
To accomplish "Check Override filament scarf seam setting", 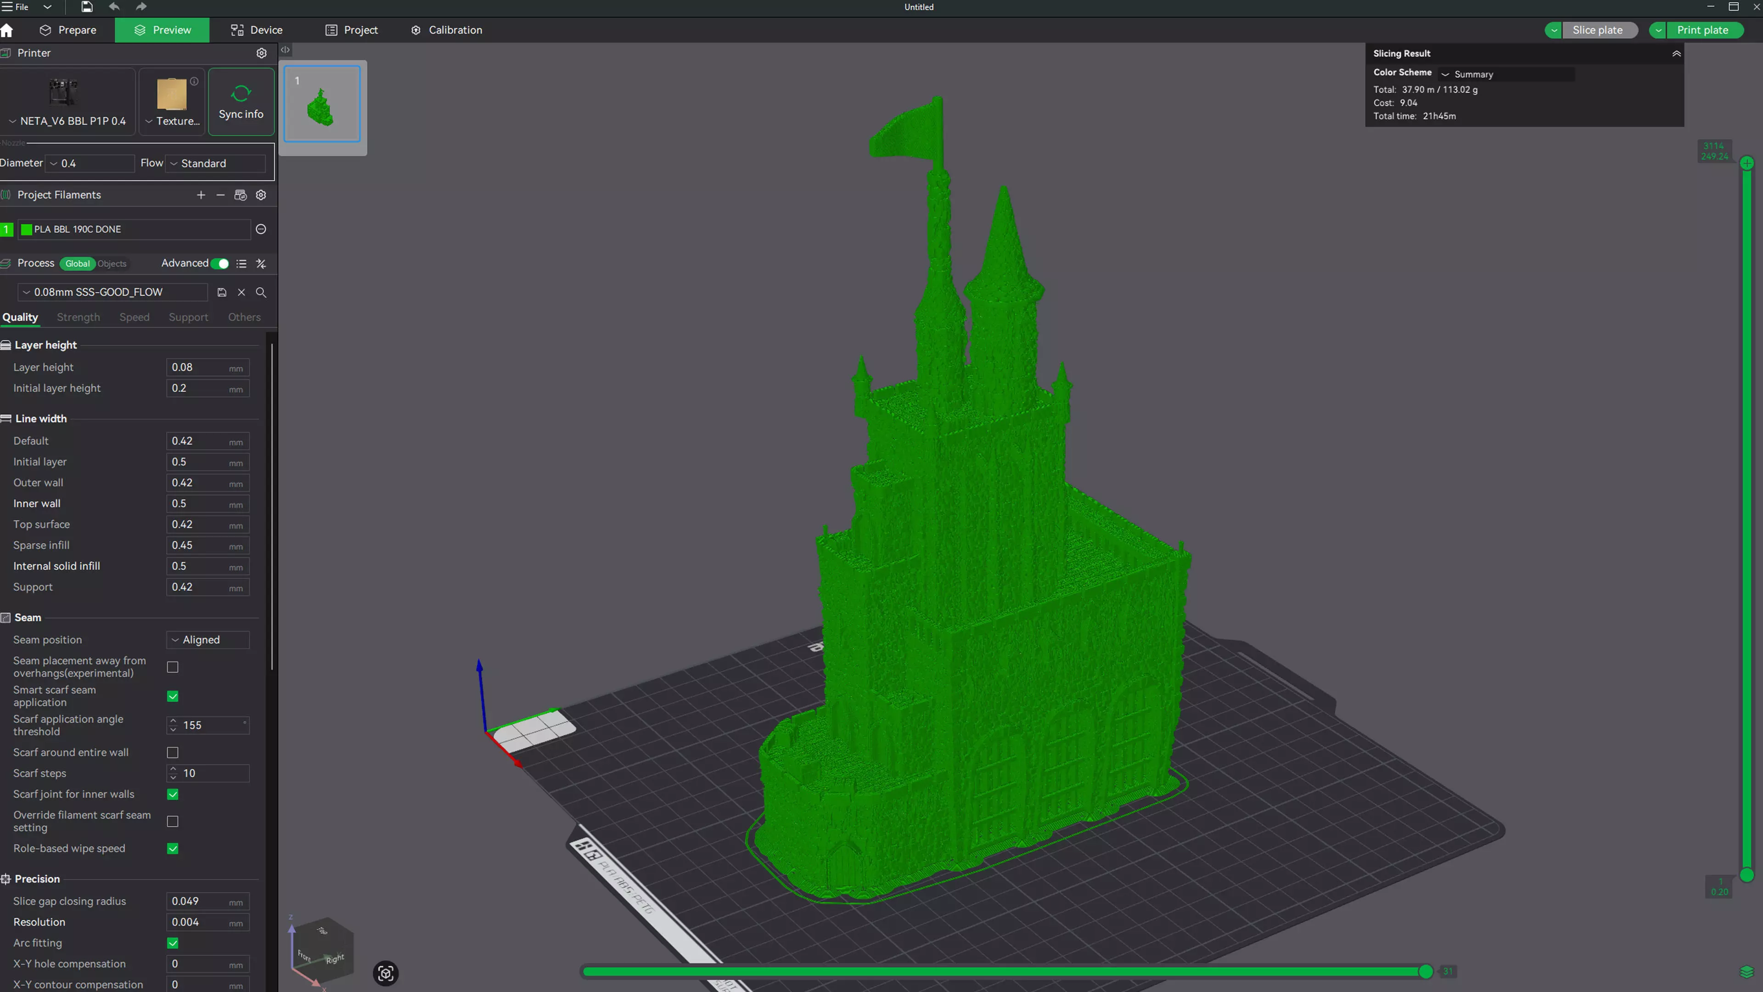I will coord(173,822).
